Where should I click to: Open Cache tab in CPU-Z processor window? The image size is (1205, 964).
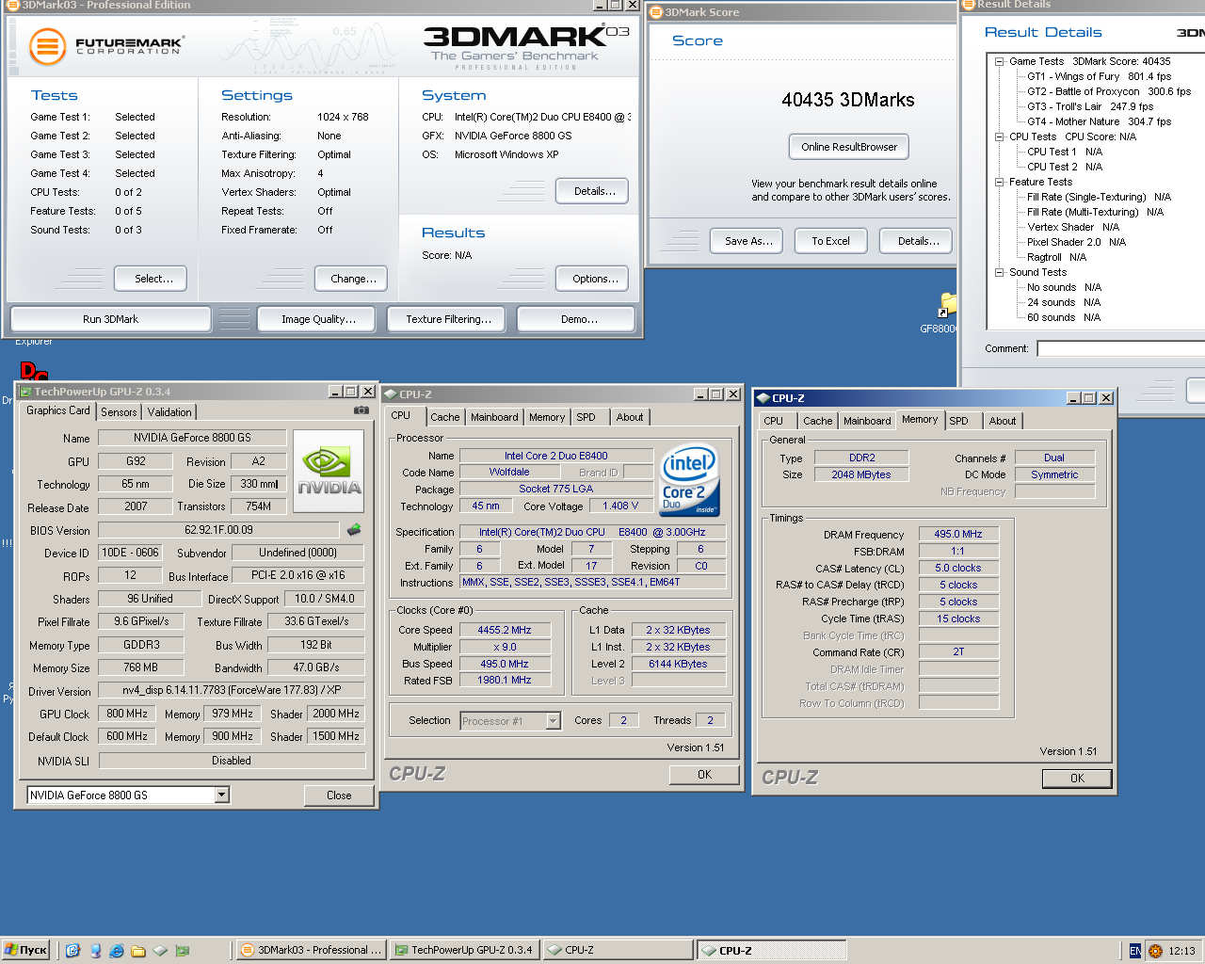[445, 417]
